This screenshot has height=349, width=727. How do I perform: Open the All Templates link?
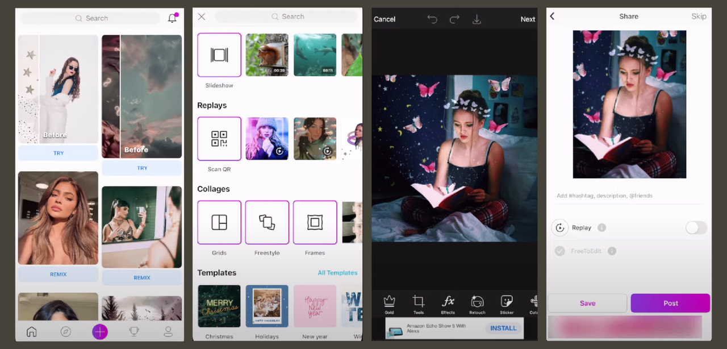pos(337,273)
